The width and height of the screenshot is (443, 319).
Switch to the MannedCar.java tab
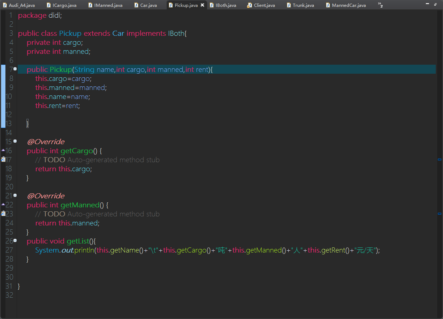click(348, 5)
